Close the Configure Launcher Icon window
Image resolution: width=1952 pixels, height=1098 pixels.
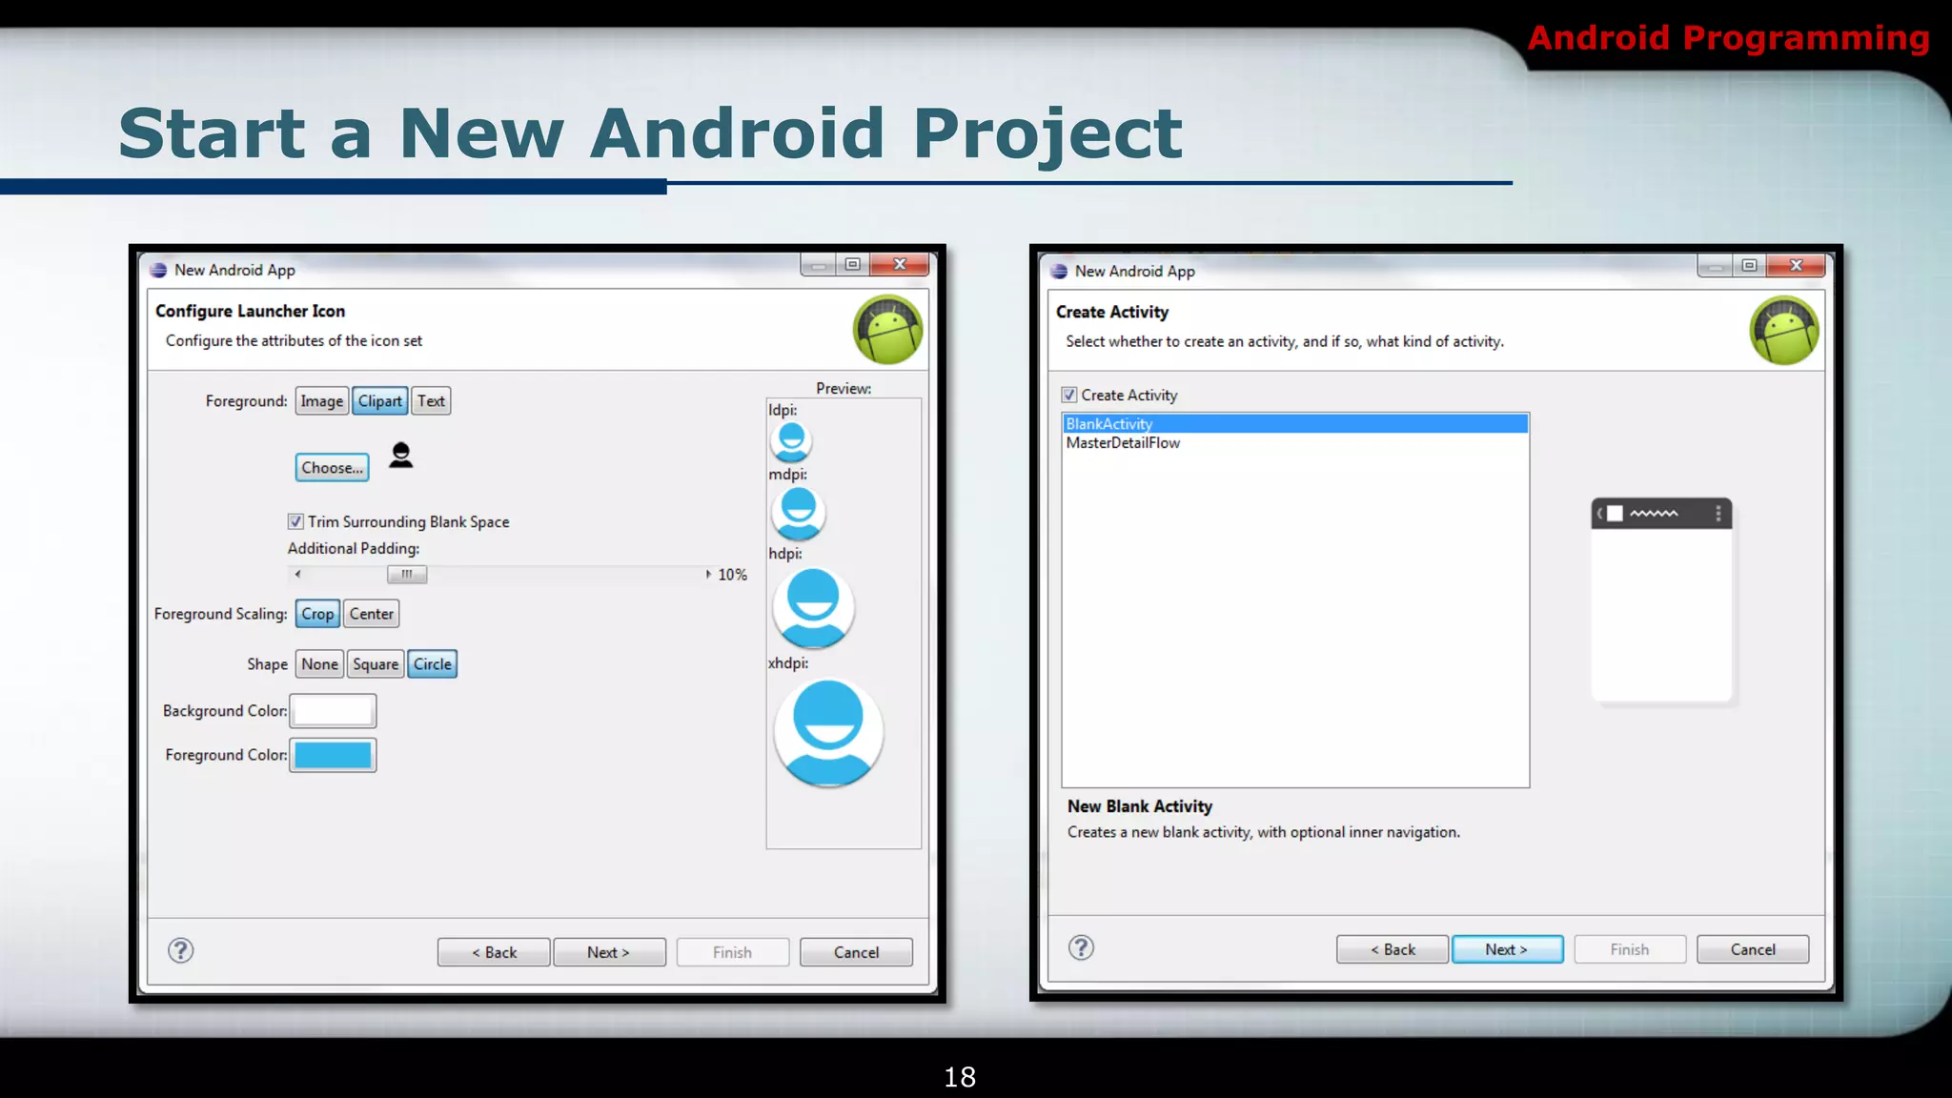click(899, 264)
